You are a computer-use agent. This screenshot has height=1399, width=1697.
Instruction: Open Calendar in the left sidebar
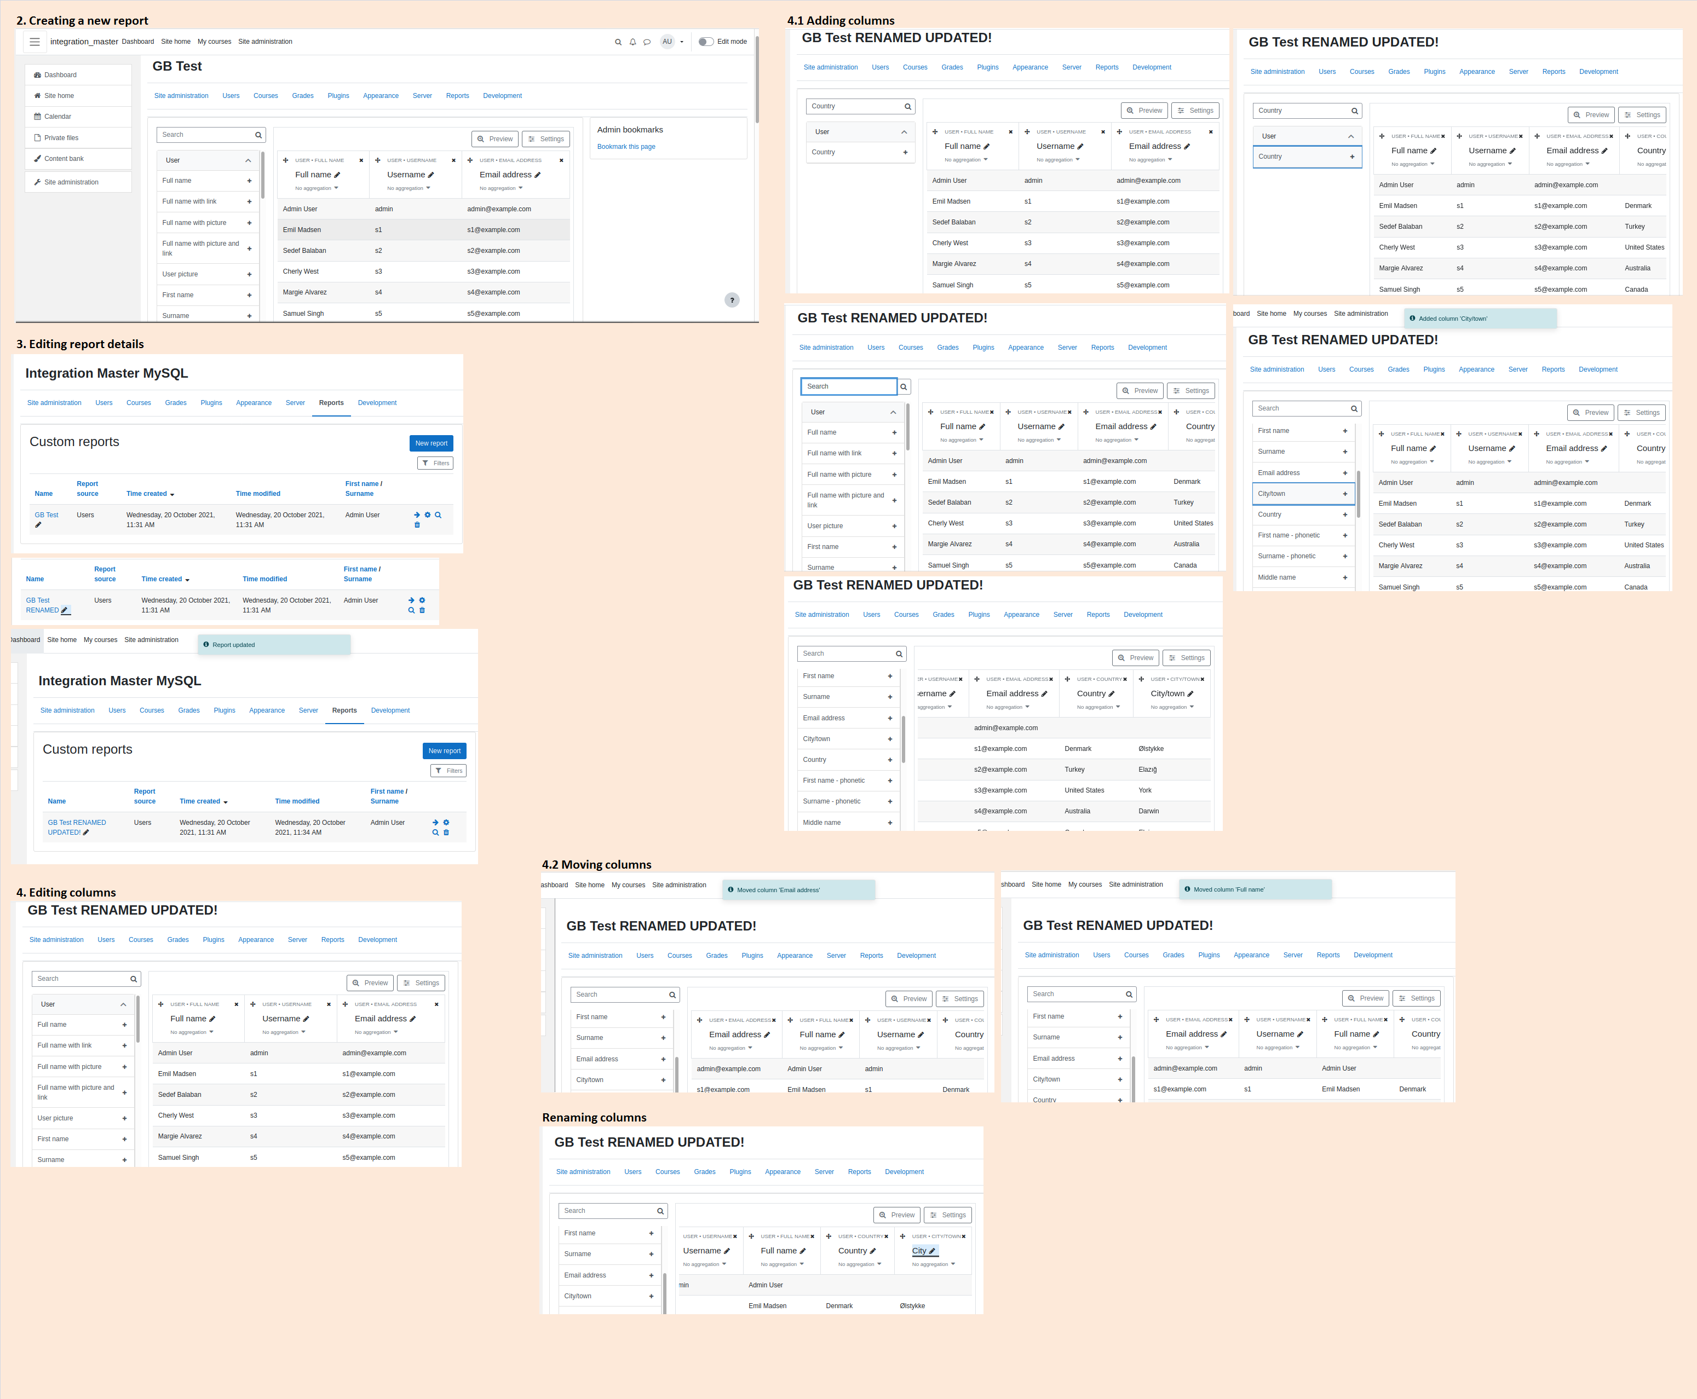pos(78,117)
